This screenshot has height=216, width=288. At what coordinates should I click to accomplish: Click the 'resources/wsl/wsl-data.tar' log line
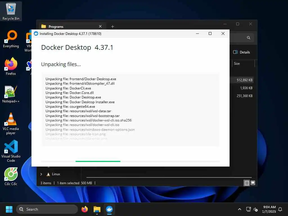(78, 111)
